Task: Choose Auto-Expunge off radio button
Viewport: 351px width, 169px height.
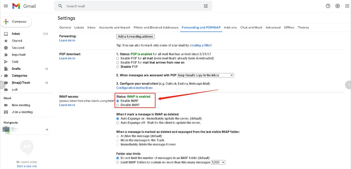Action: [x=118, y=123]
